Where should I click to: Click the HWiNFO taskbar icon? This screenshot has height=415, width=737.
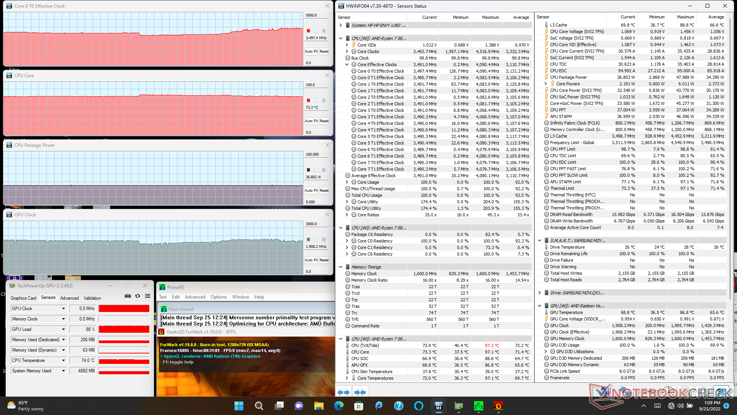pyautogui.click(x=438, y=406)
